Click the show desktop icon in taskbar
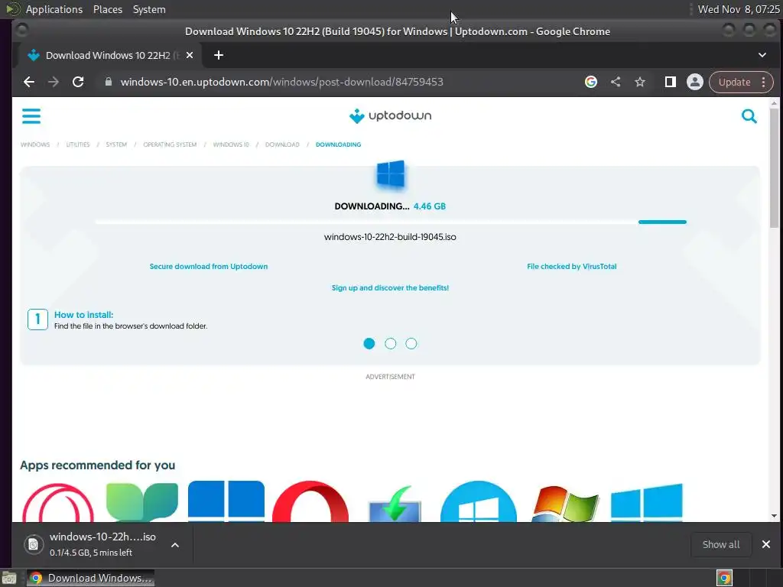Image resolution: width=783 pixels, height=587 pixels. 9,579
